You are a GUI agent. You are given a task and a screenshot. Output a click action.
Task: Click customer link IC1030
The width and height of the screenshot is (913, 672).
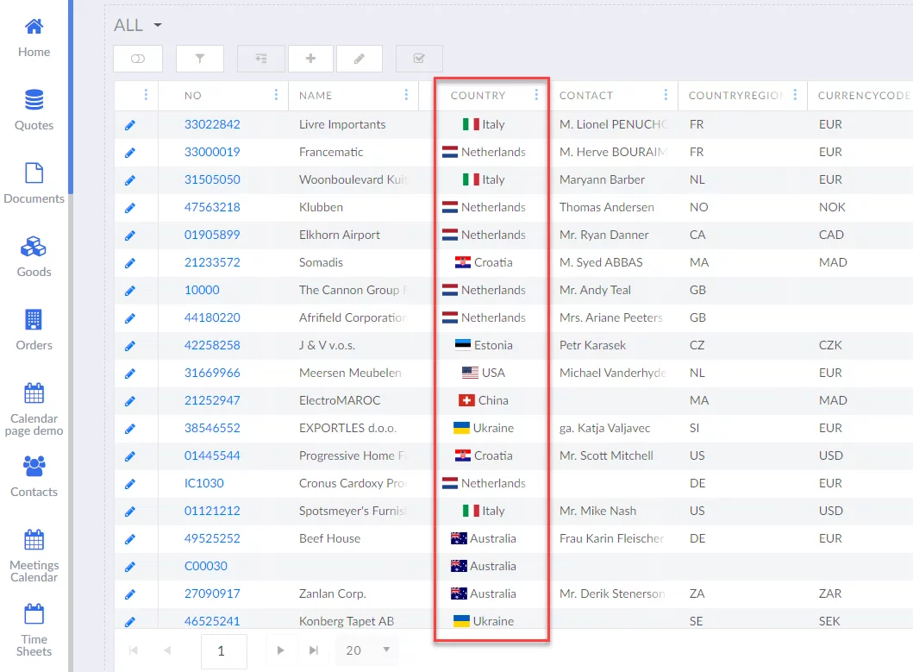tap(203, 483)
